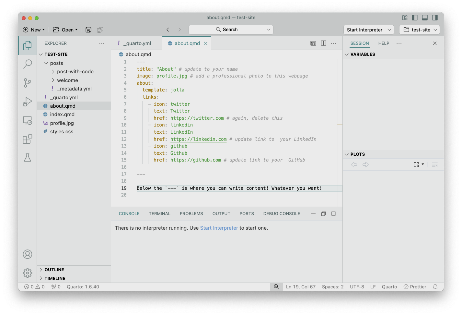Maximize the console panel size
Viewport: 462px width, 315px height.
(333, 213)
